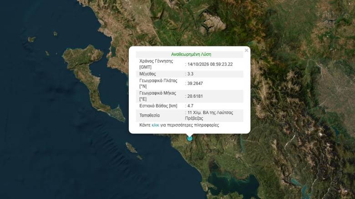Select the cyan earthquake epicenter marker
This screenshot has height=199, width=355.
click(189, 138)
